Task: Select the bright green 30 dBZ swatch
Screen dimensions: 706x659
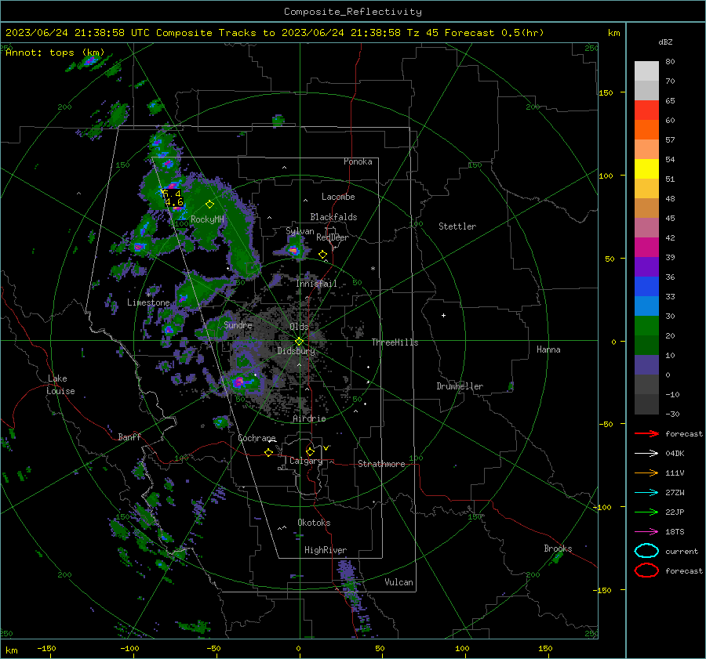Action: (x=646, y=326)
